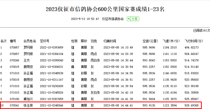Click flight time value 528.69365
This screenshot has width=210, height=109.
(192, 105)
